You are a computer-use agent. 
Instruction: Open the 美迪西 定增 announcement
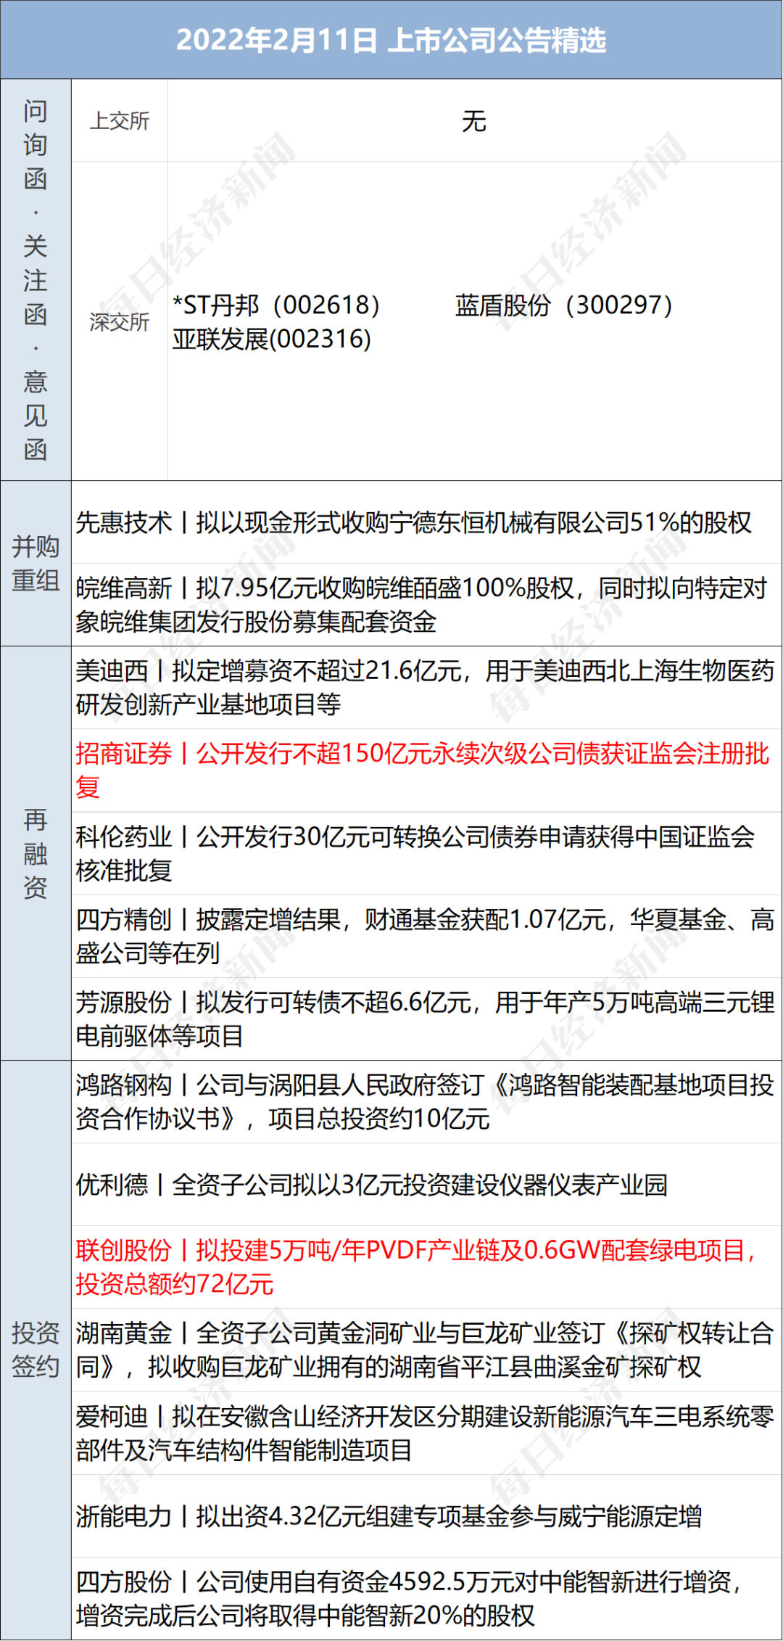click(424, 687)
